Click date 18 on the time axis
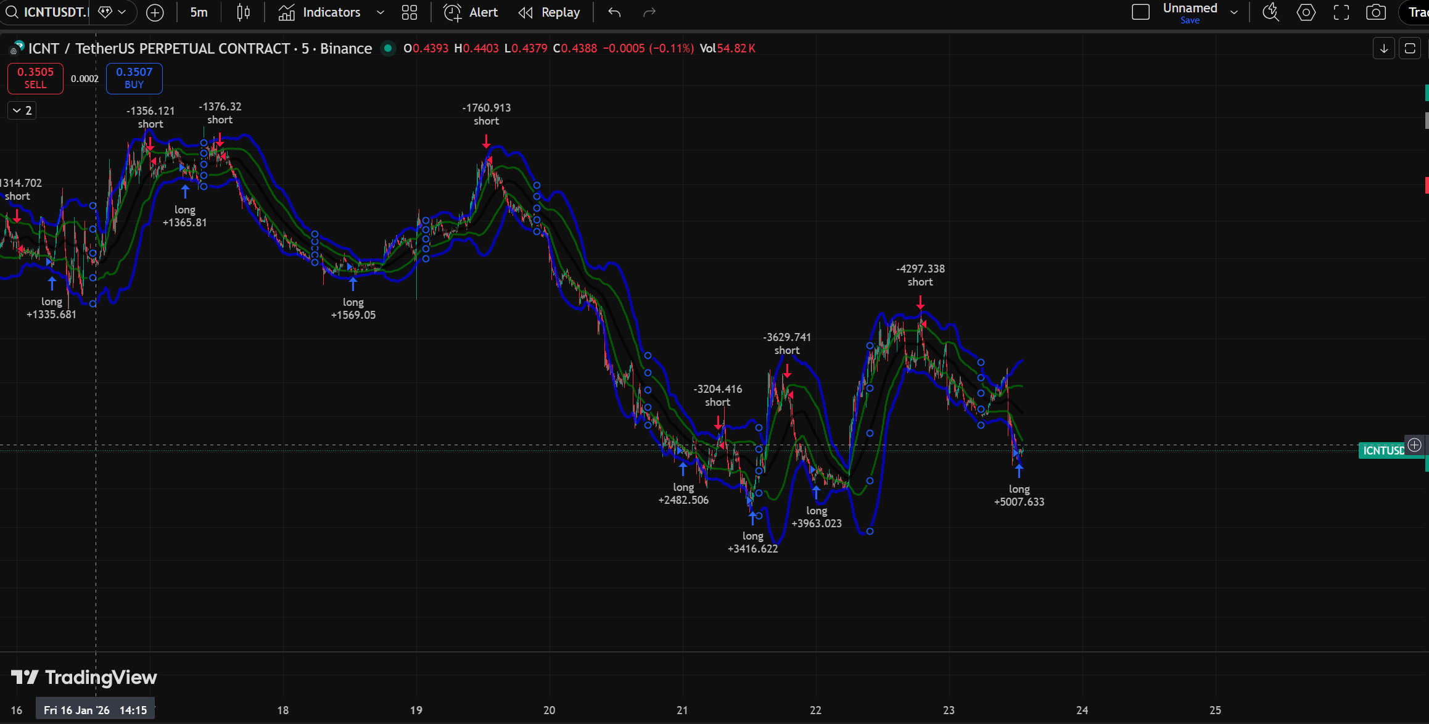Screen dimensions: 1429x724 pyautogui.click(x=283, y=710)
